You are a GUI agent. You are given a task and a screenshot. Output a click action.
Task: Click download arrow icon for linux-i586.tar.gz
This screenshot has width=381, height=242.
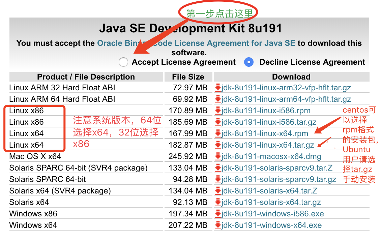218,122
